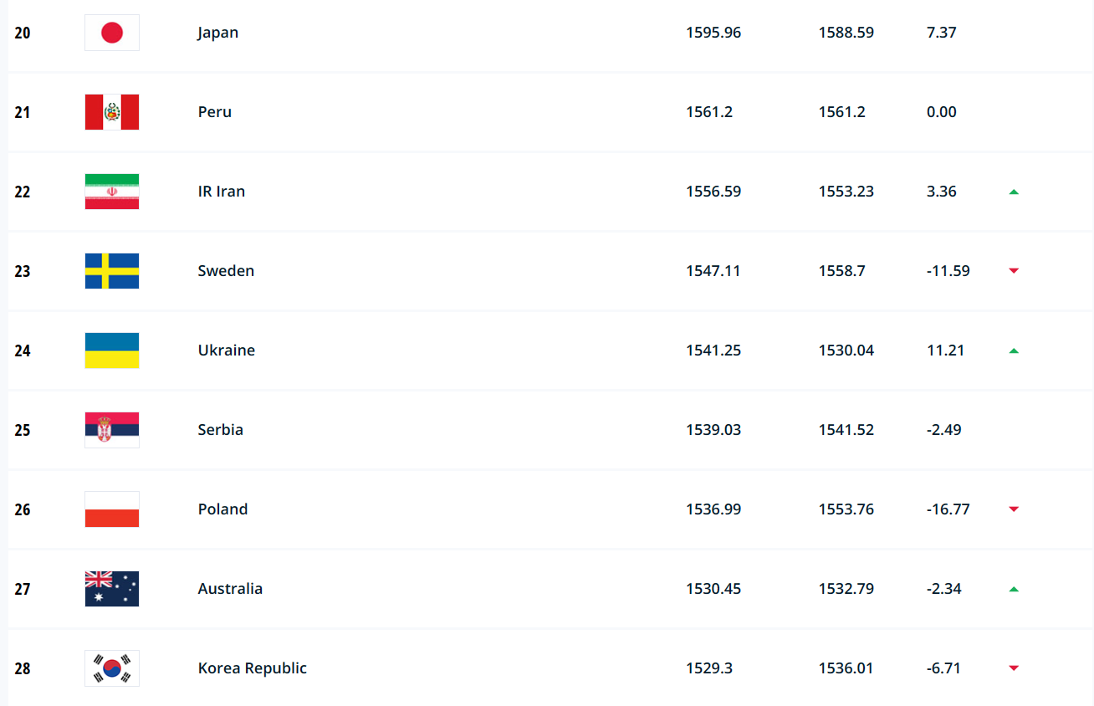Open the Japan team link
The width and height of the screenshot is (1094, 706).
pyautogui.click(x=218, y=33)
